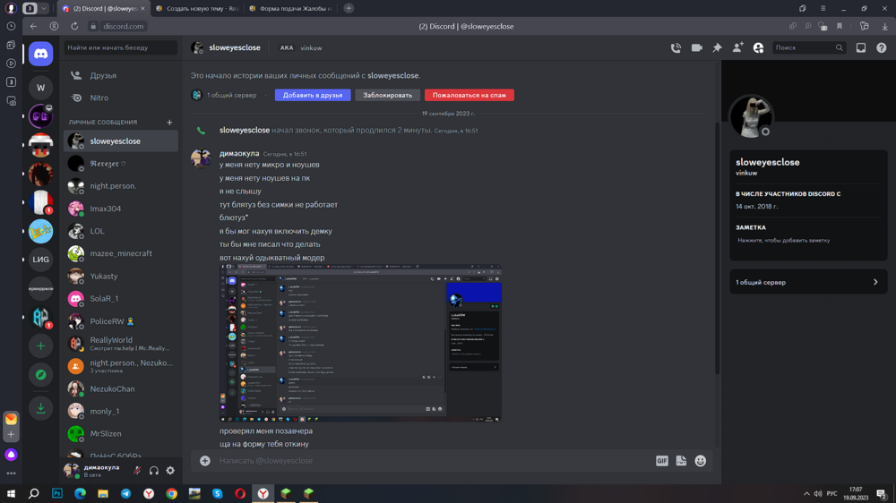Open chat with night.person.
The image size is (896, 503).
(x=121, y=186)
